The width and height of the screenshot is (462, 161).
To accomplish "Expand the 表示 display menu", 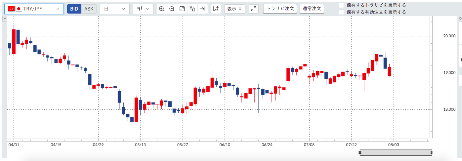I will [234, 9].
